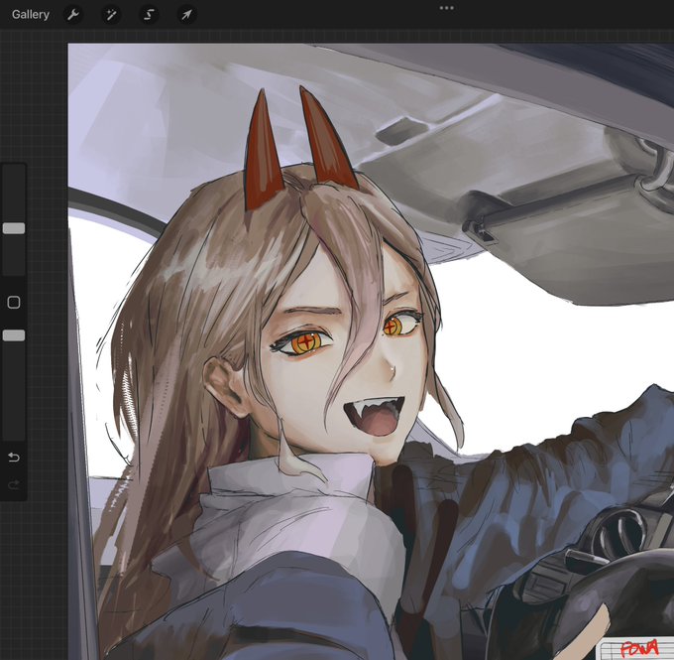The height and width of the screenshot is (660, 674).
Task: Redo the last undone action
Action: coord(14,485)
